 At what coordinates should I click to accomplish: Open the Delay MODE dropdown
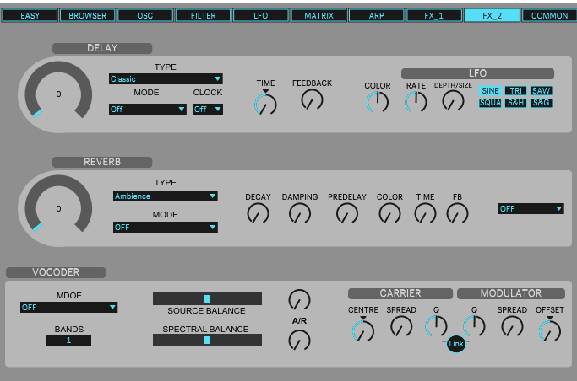(148, 109)
